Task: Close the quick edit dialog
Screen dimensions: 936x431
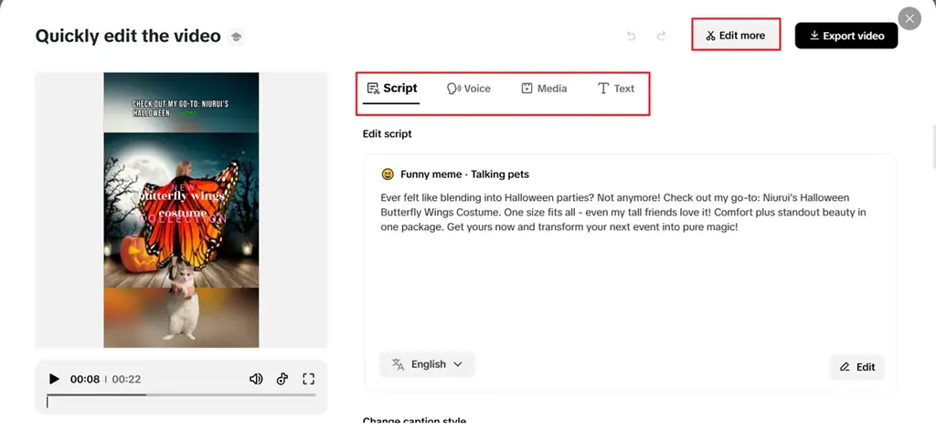Action: tap(909, 18)
